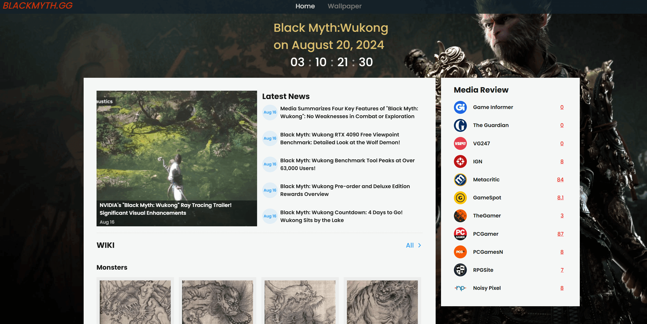Click PCGamesN score 8

(562, 252)
